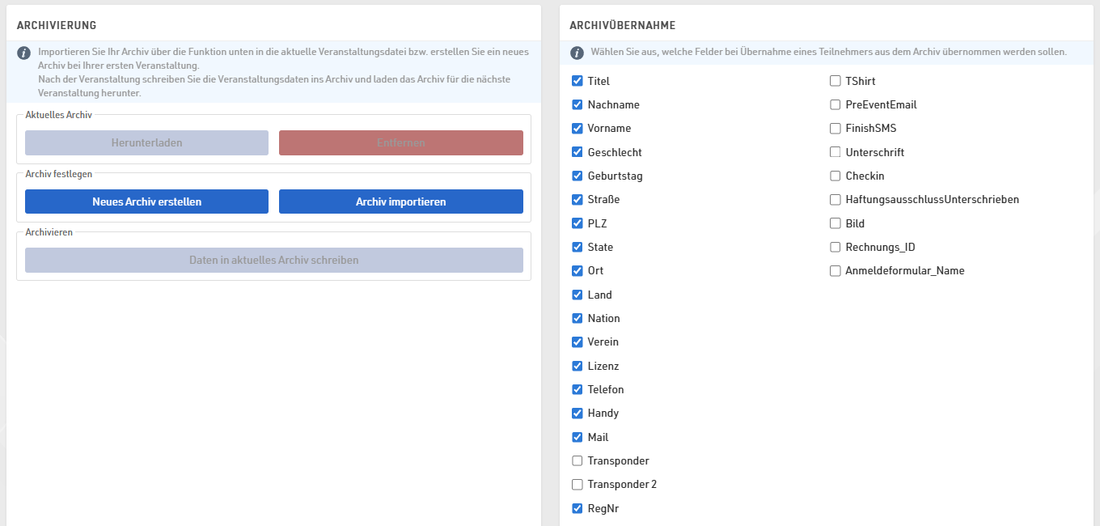The image size is (1100, 526).
Task: Click Daten in aktuelles Archiv schreiben
Action: (273, 260)
